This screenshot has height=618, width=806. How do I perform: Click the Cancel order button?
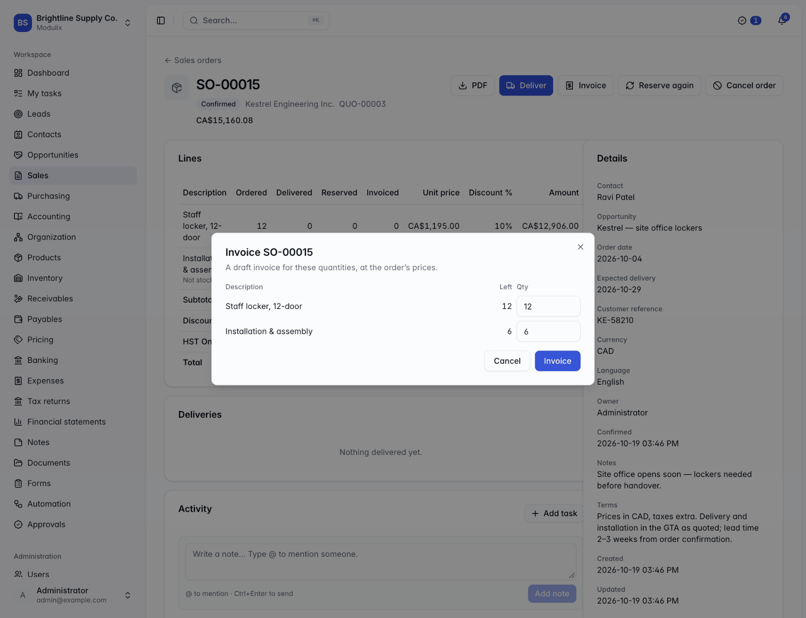tap(744, 86)
